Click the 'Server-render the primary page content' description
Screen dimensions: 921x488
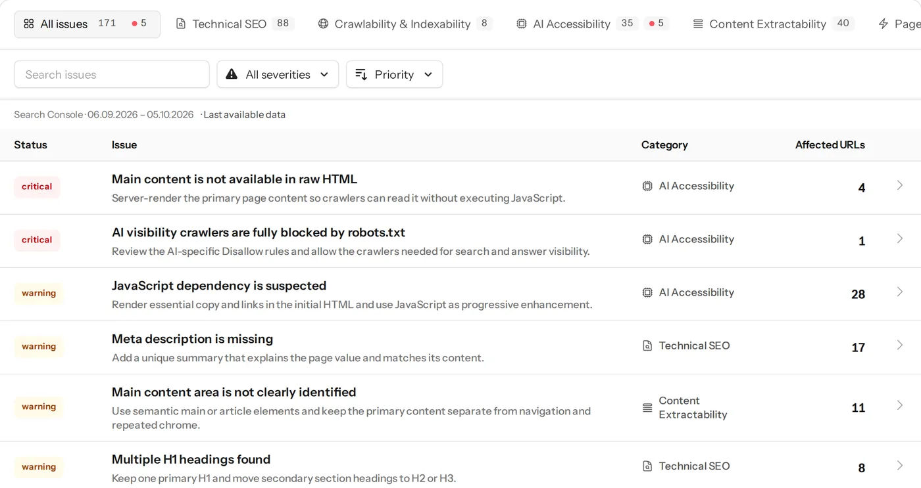point(338,198)
